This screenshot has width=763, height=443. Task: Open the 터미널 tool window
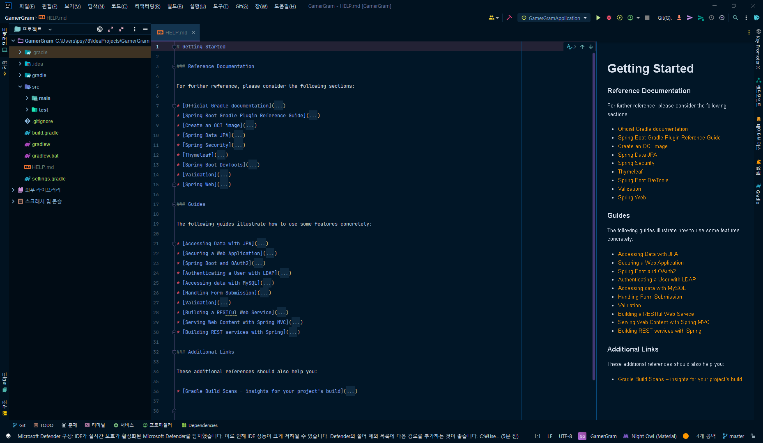pyautogui.click(x=95, y=425)
